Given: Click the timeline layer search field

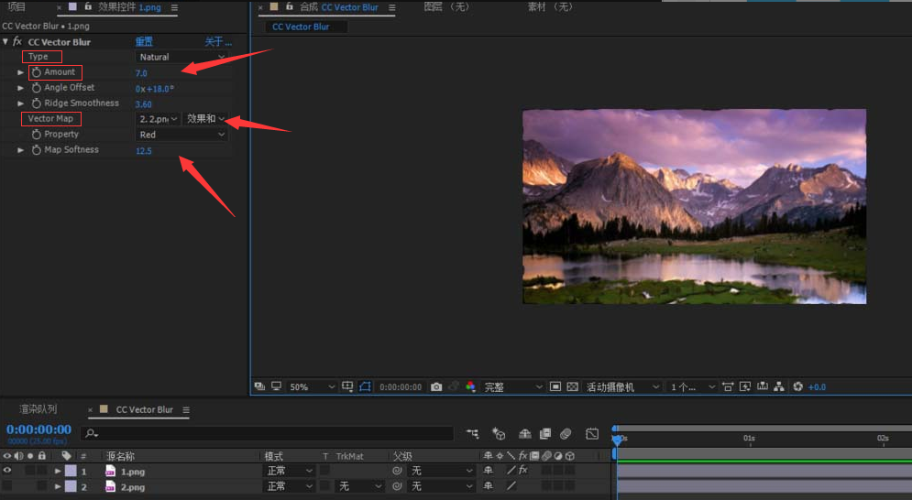Looking at the screenshot, I should click(269, 433).
